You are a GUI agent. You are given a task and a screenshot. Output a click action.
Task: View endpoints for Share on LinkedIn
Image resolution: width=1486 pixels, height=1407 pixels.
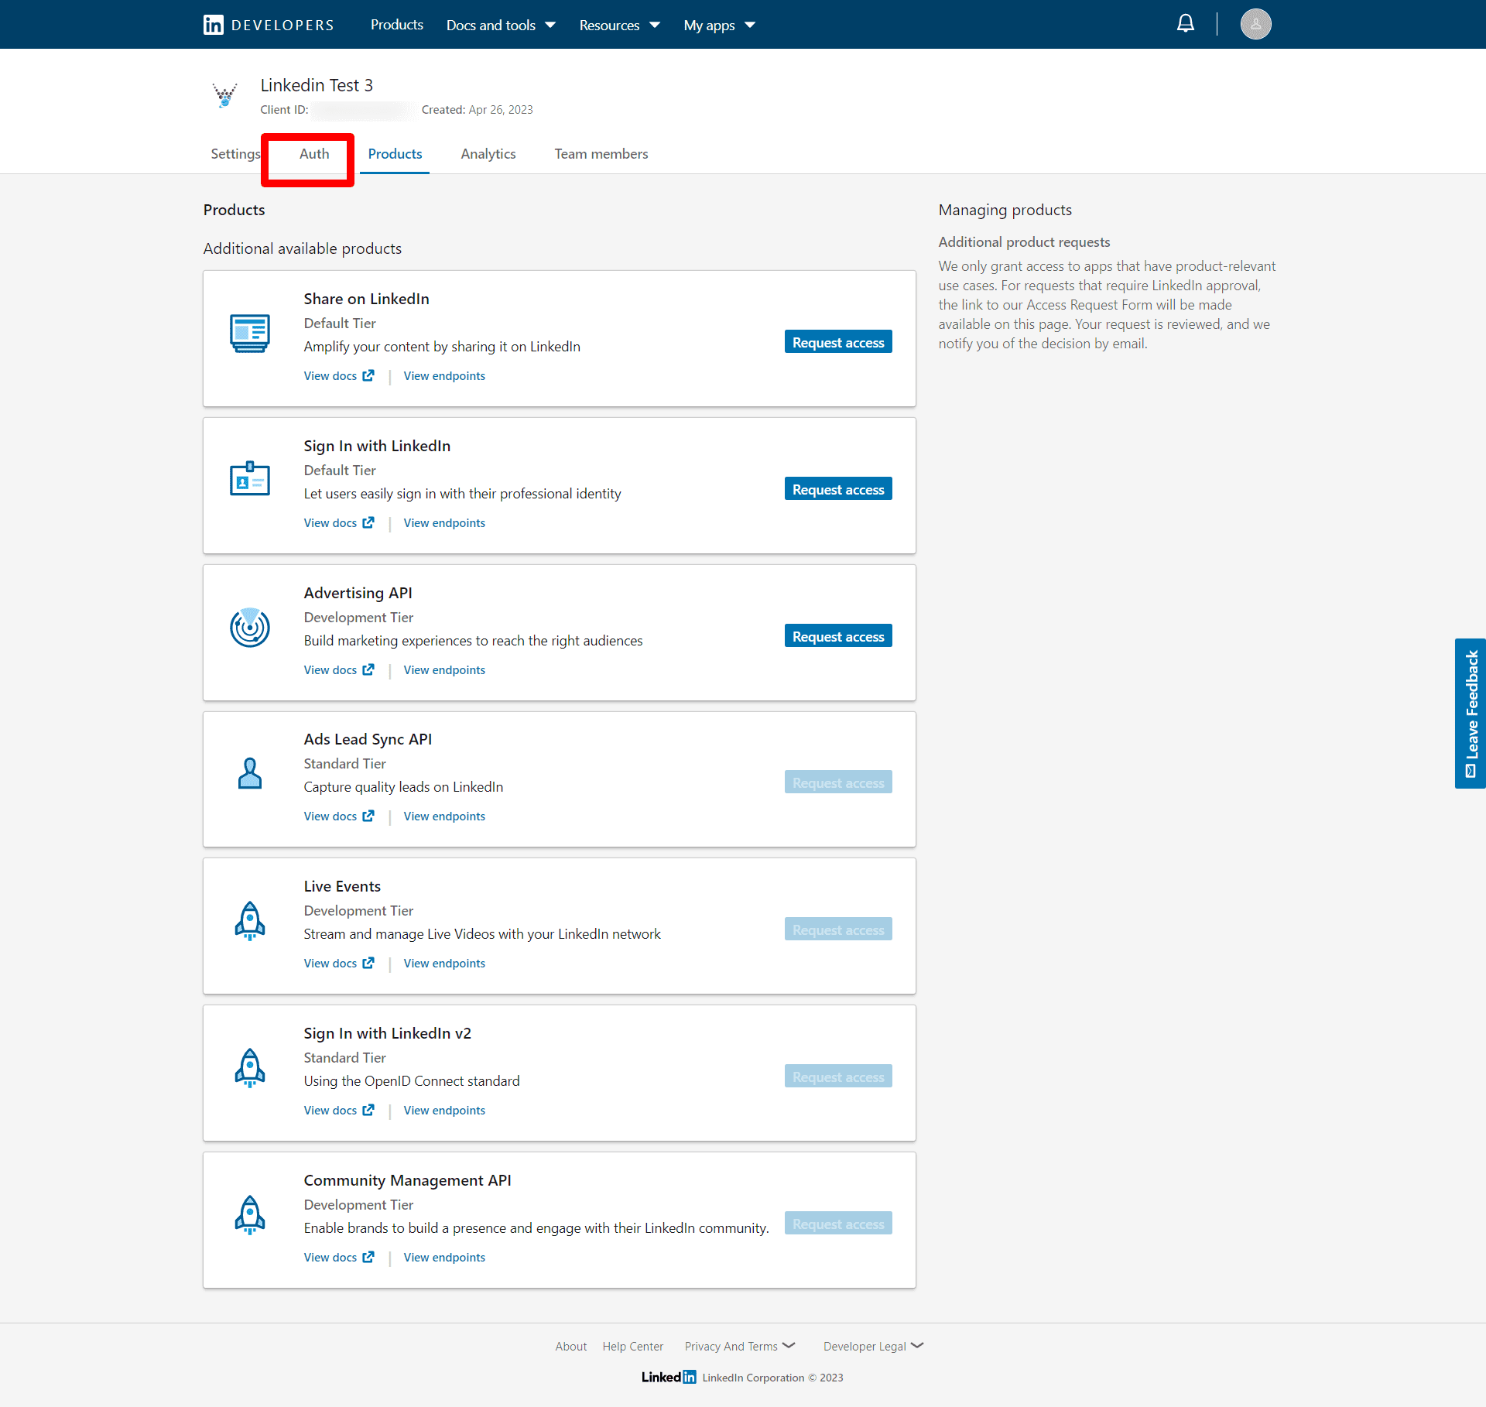click(444, 375)
